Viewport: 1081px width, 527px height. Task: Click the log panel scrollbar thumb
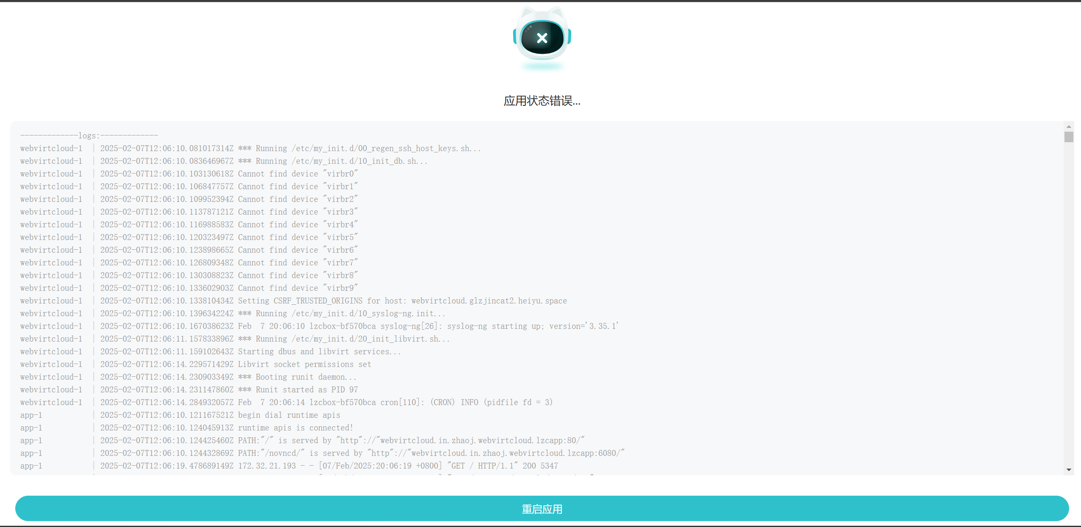tap(1069, 137)
